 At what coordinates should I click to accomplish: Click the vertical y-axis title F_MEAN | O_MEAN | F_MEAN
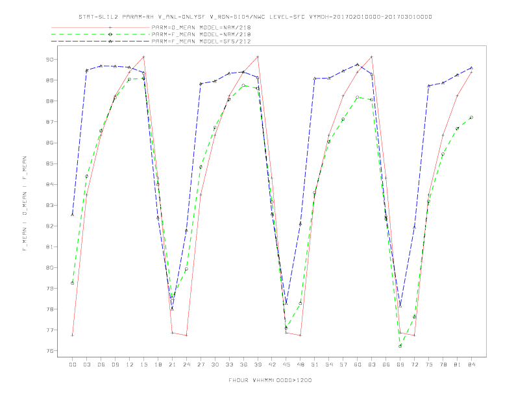click(x=25, y=204)
